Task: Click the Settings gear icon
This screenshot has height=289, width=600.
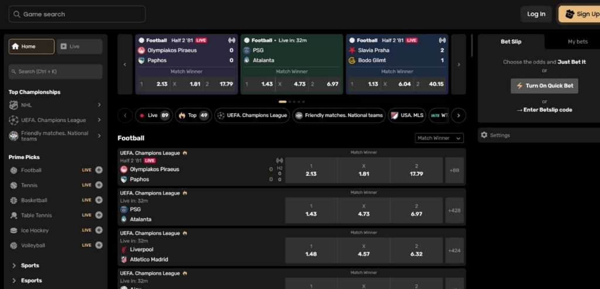Action: pos(484,135)
